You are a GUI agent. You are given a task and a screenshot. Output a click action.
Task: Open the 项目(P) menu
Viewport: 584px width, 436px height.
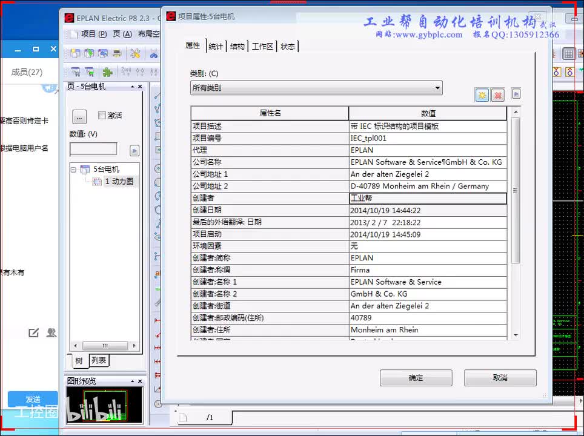pos(94,34)
